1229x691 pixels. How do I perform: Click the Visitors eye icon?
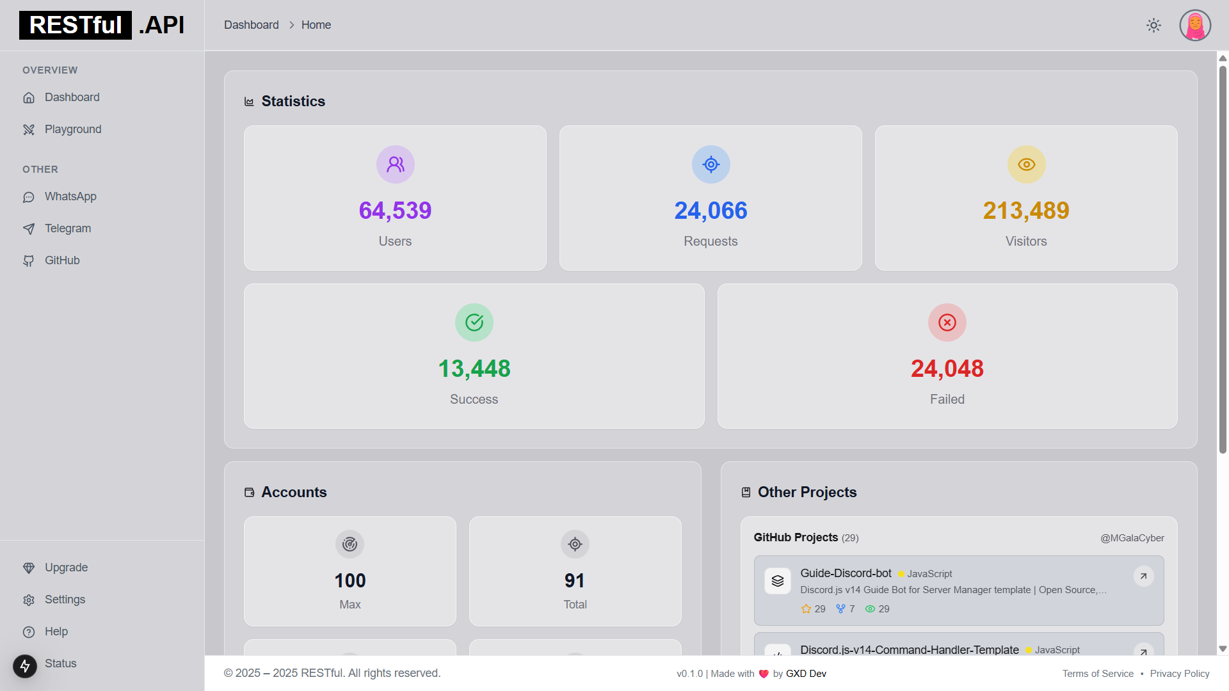click(1026, 164)
